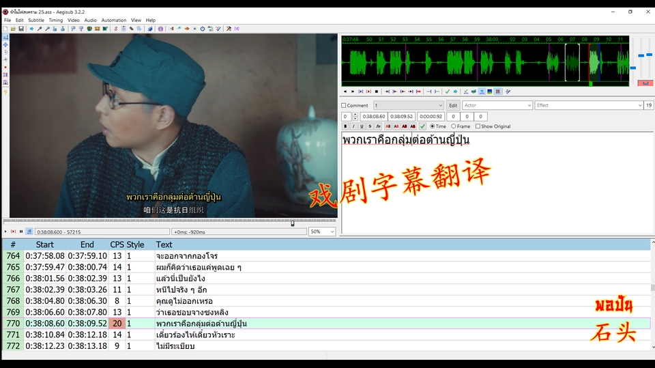The image size is (655, 368).
Task: Click the New subtitles icon in toolbar
Action: pyautogui.click(x=5, y=29)
